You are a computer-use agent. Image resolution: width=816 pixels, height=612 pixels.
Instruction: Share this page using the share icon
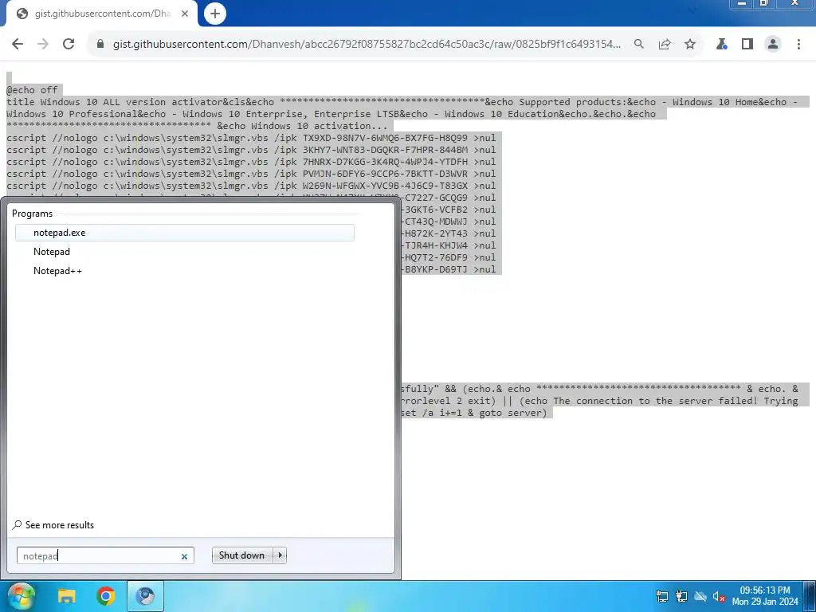tap(665, 45)
